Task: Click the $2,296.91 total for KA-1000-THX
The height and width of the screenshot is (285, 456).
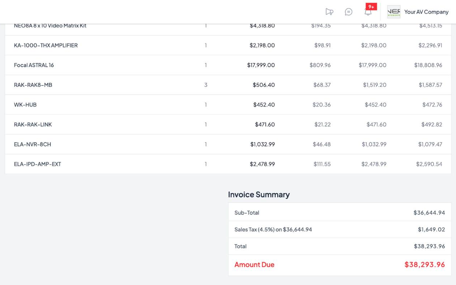Action: pos(430,45)
